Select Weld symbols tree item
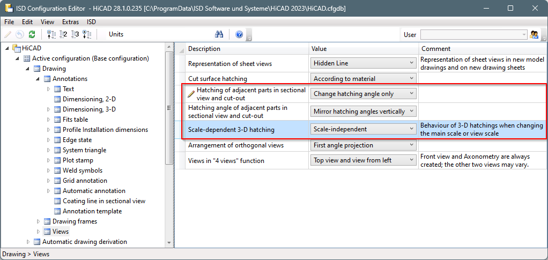The width and height of the screenshot is (548, 260). click(x=83, y=170)
